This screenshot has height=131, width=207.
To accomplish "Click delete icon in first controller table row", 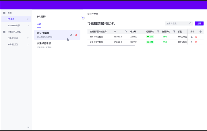I will (x=196, y=37).
